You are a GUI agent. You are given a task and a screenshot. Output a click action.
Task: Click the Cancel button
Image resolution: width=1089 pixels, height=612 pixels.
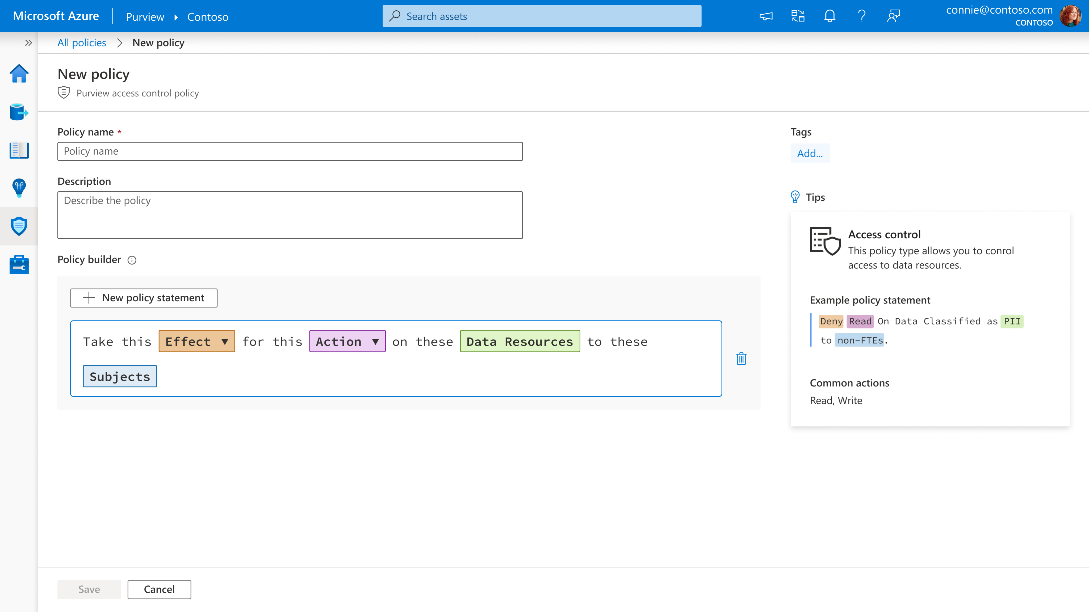[x=159, y=590]
